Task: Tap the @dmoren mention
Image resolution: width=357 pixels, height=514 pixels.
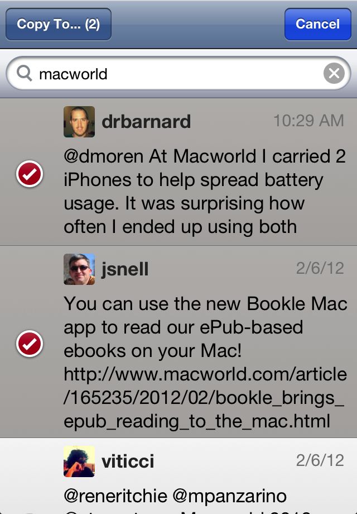Action: click(103, 156)
